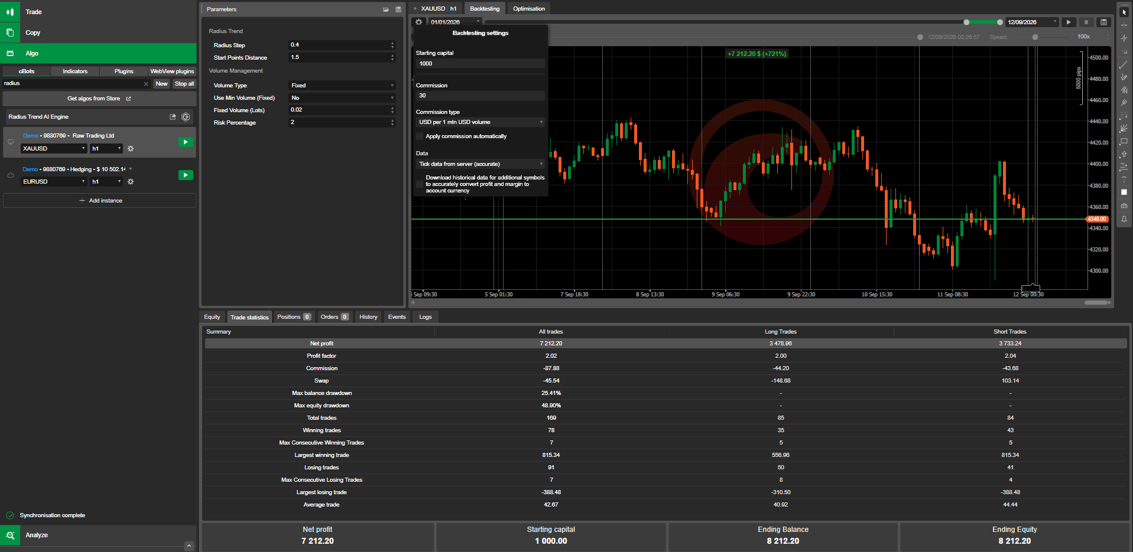Open the h1 timeframe dropdown for XAUUSD
The height and width of the screenshot is (552, 1133).
[x=106, y=149]
